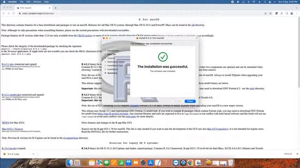Download R-4.2.1.pkg for Intel Macs

pos(7,64)
